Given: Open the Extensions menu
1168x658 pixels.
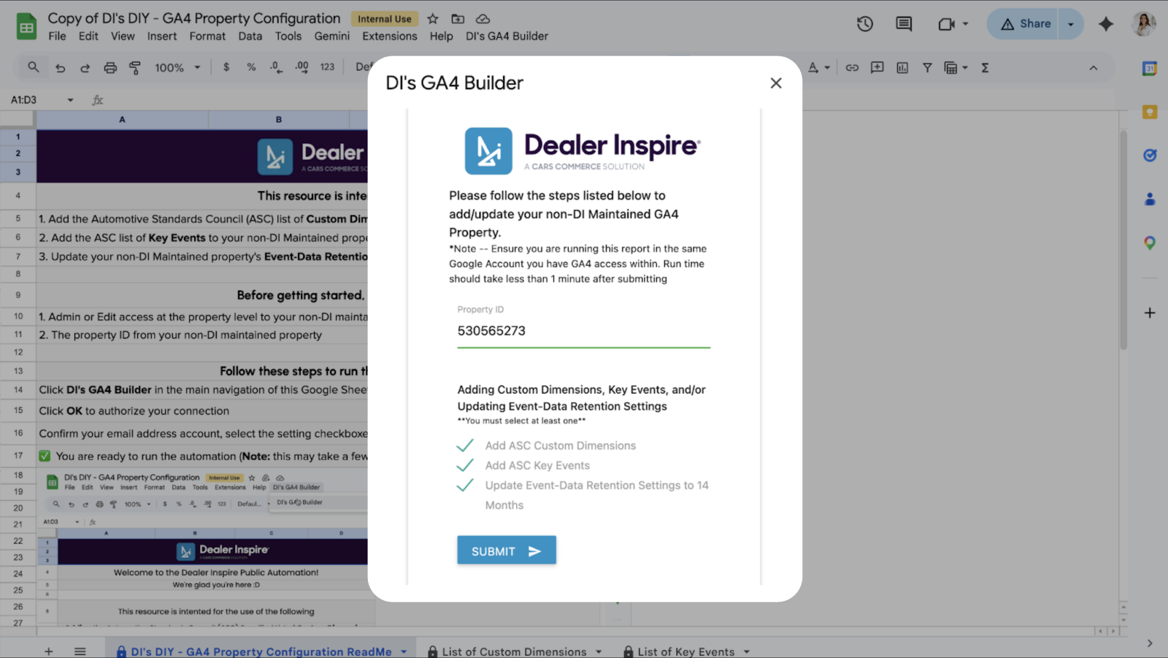Looking at the screenshot, I should click(389, 36).
